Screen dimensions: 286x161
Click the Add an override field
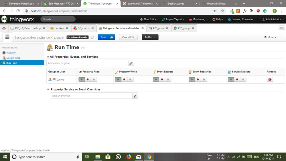point(92,96)
